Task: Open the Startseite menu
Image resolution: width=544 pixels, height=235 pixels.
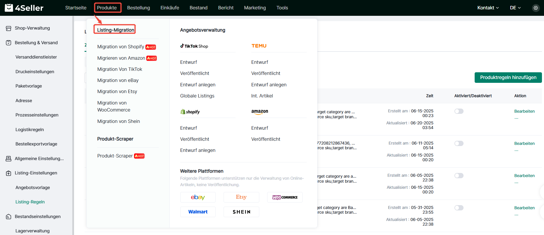Action: (76, 8)
